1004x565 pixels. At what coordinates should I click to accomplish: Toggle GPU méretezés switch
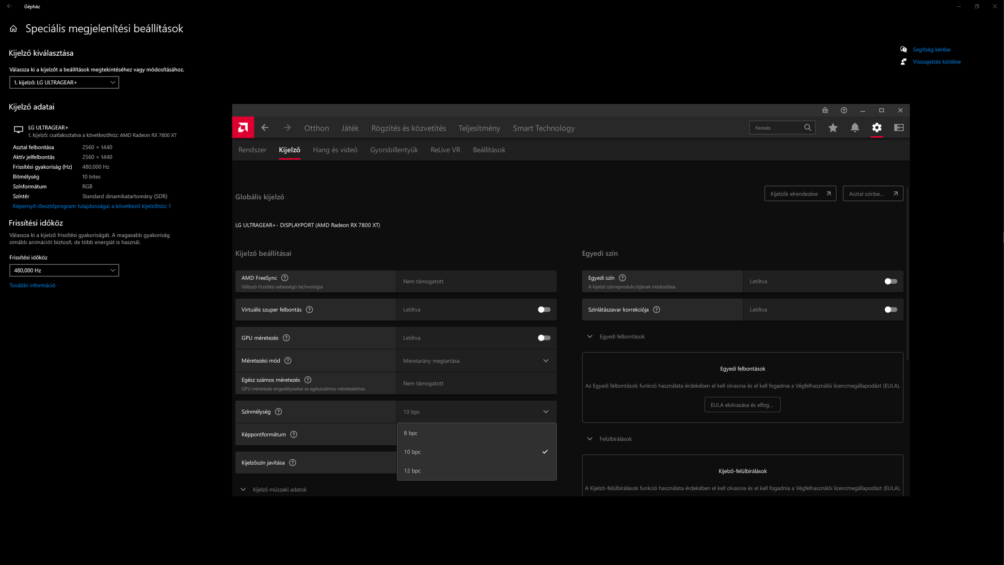(x=543, y=338)
